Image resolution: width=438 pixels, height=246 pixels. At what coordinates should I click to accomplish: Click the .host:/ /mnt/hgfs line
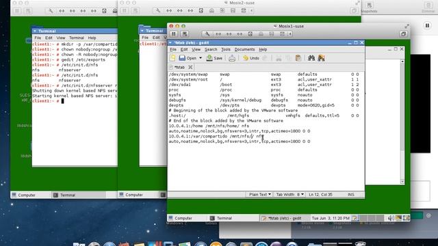[x=263, y=115]
